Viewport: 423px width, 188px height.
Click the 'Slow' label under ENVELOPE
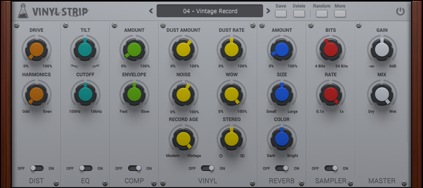click(145, 111)
